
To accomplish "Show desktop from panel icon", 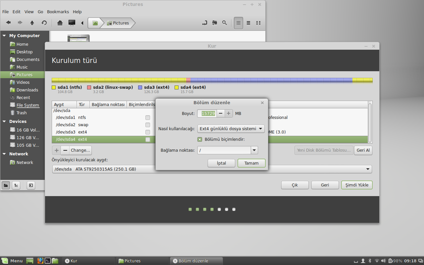I will pyautogui.click(x=30, y=261).
